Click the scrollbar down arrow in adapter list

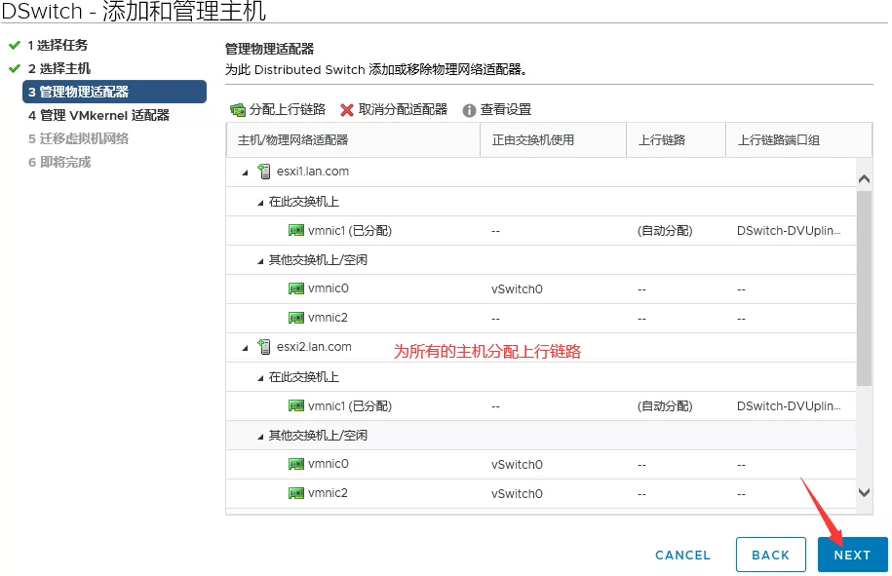click(x=864, y=494)
